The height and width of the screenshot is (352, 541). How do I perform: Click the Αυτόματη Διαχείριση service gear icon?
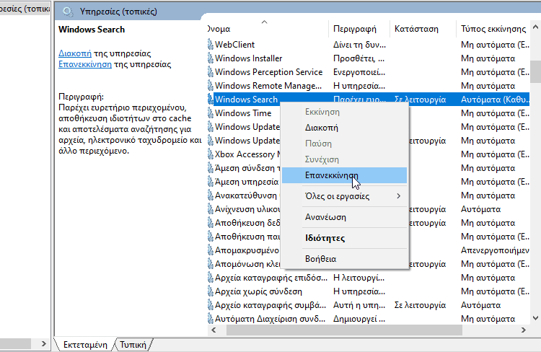[x=211, y=319]
